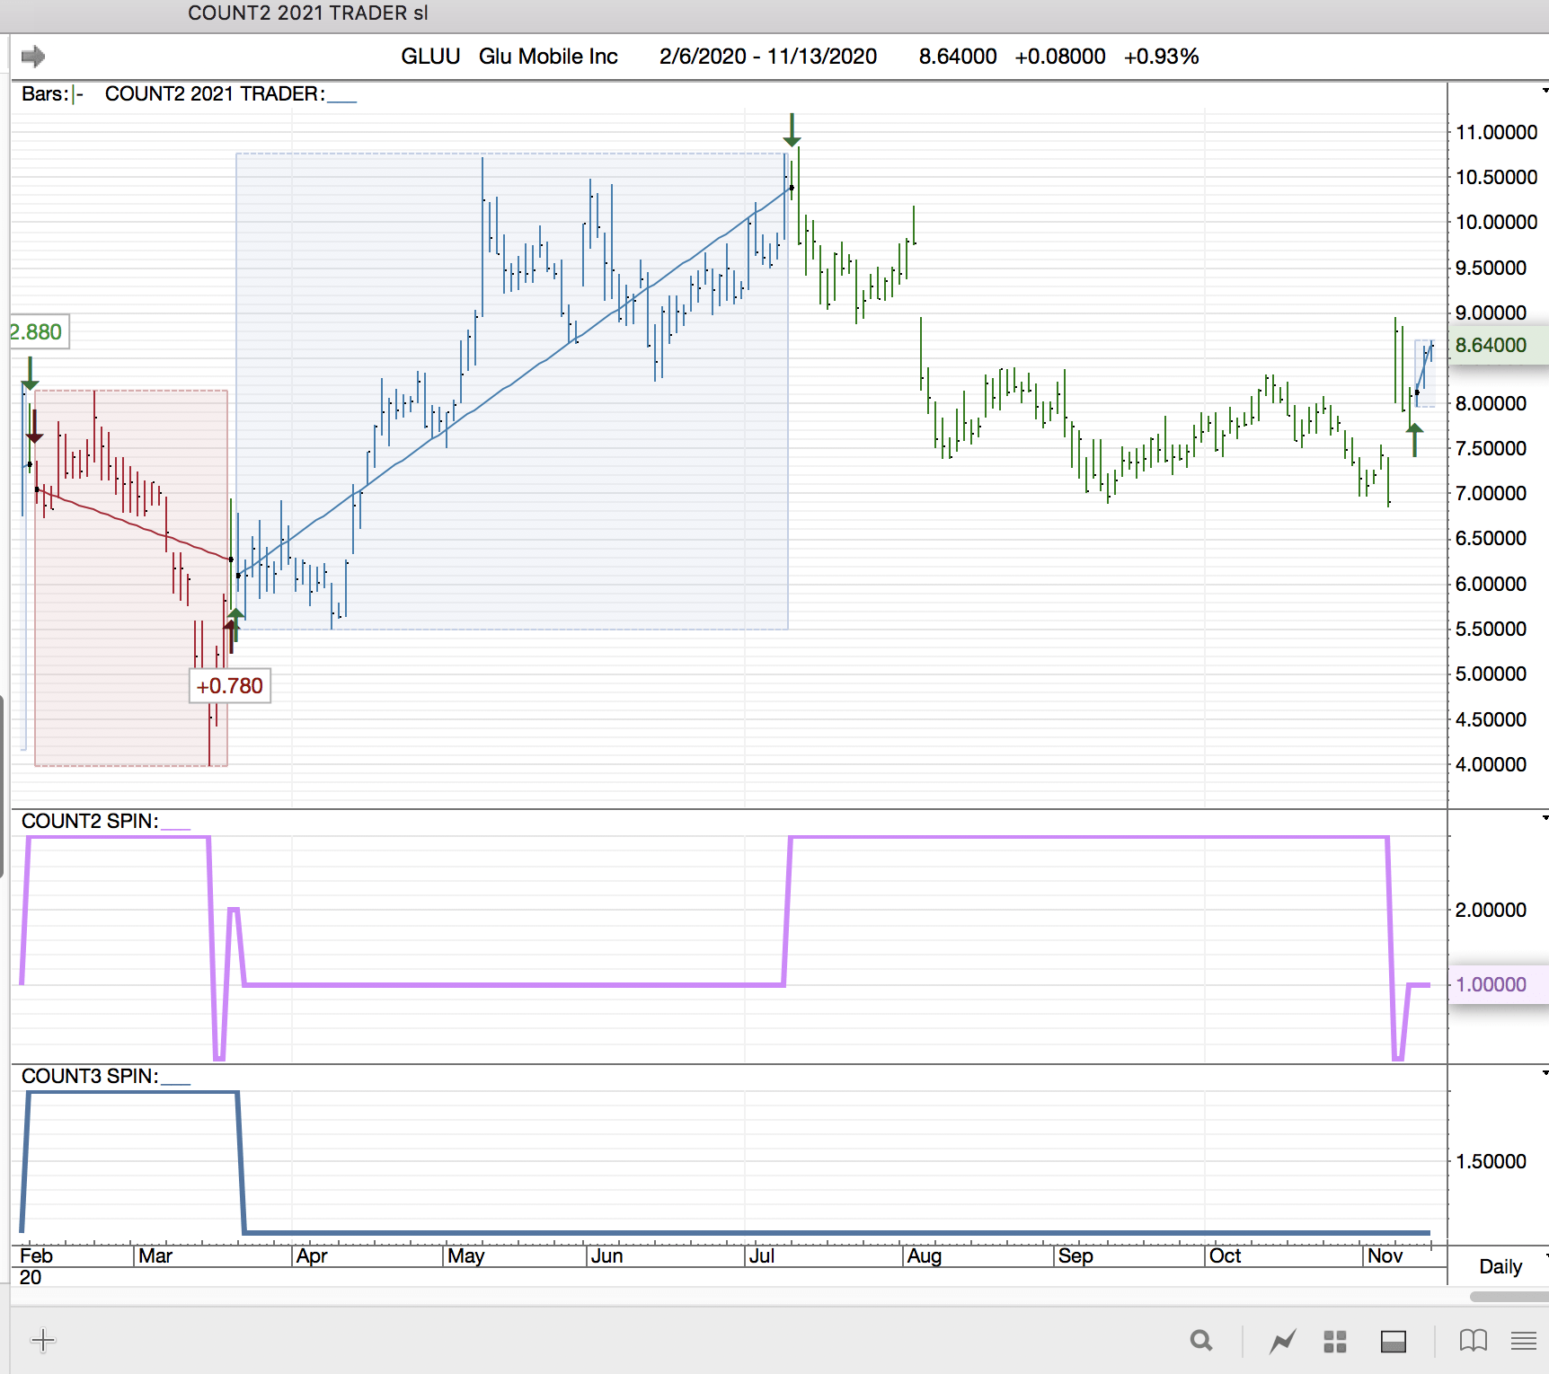Click the Daily timeframe button

tap(1500, 1266)
